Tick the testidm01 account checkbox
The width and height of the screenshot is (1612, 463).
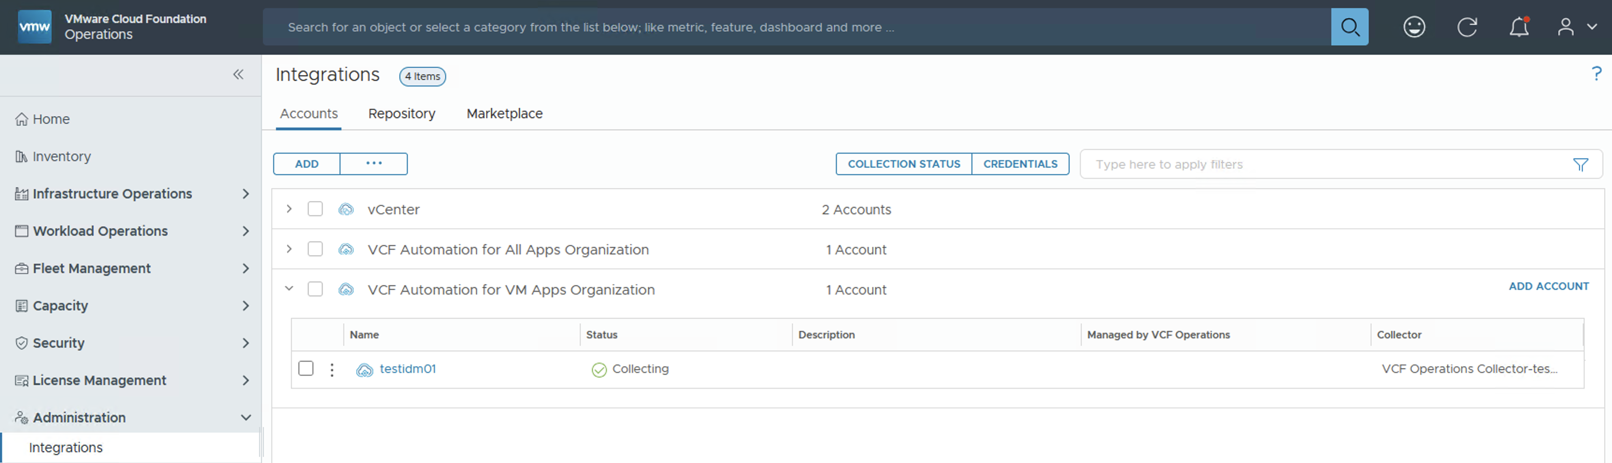pyautogui.click(x=306, y=369)
